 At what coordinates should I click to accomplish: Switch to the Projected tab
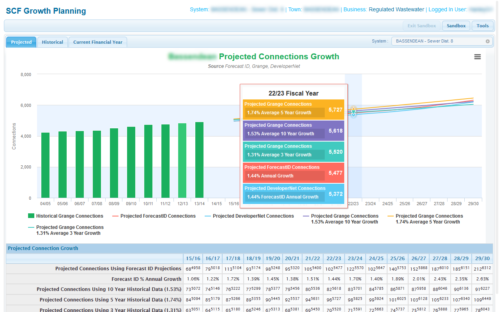[21, 42]
